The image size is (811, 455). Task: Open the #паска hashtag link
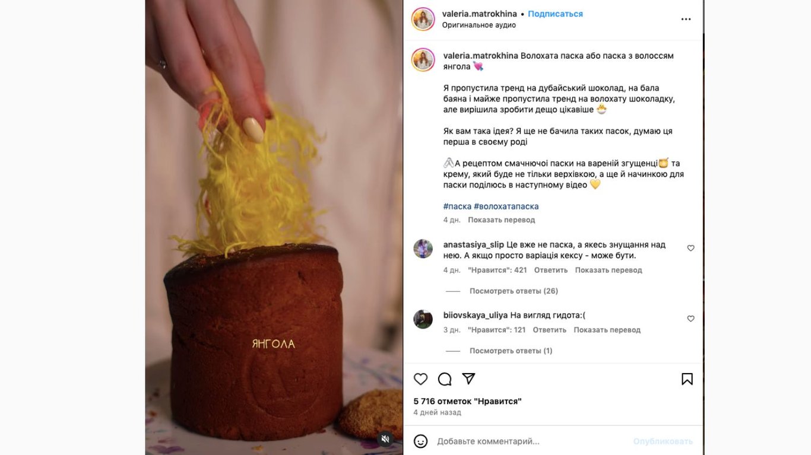(x=457, y=206)
